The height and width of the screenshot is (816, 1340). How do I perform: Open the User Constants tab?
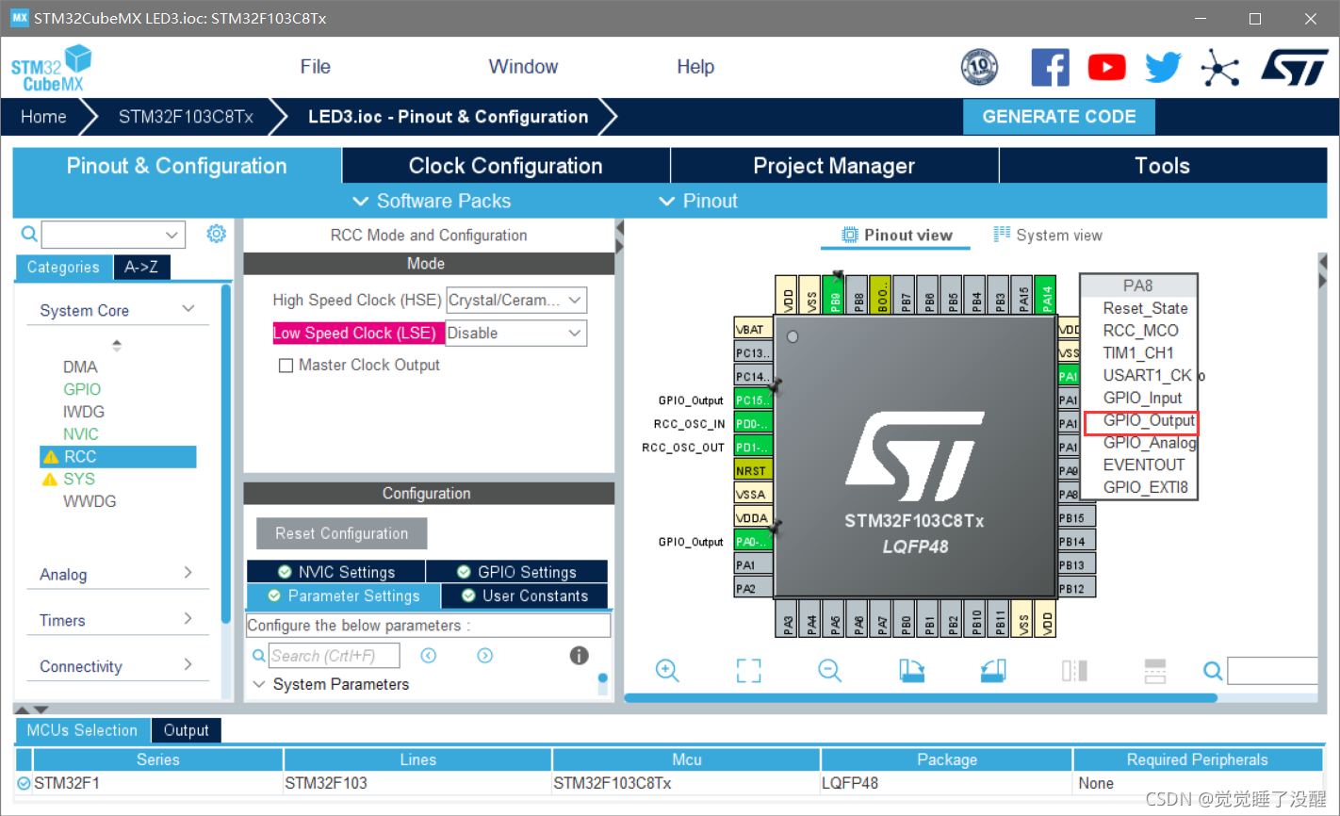point(525,596)
